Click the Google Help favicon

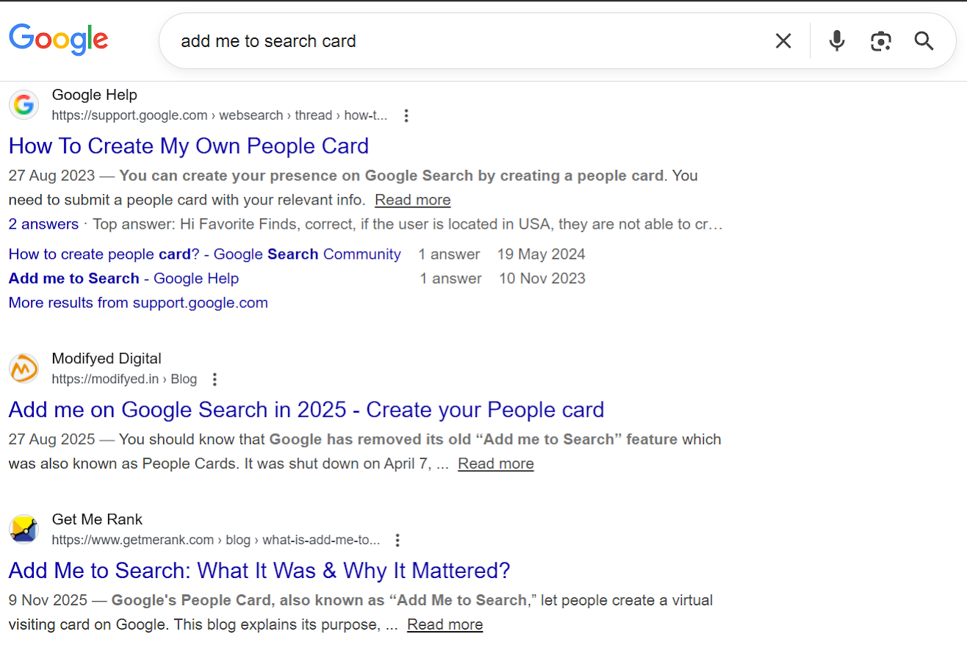tap(24, 104)
